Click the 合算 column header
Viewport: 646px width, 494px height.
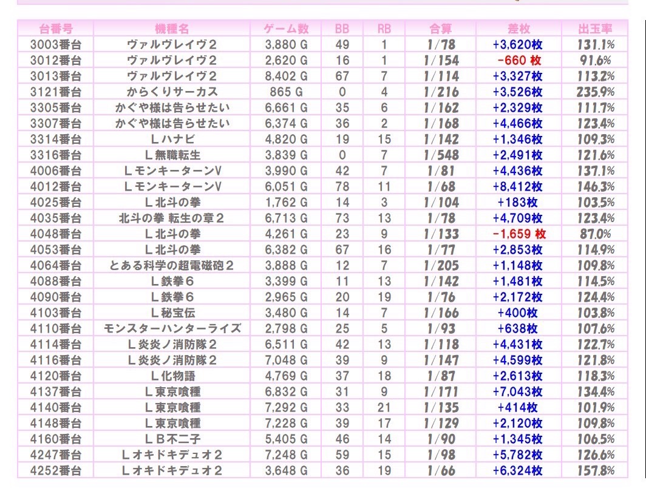[x=441, y=29]
